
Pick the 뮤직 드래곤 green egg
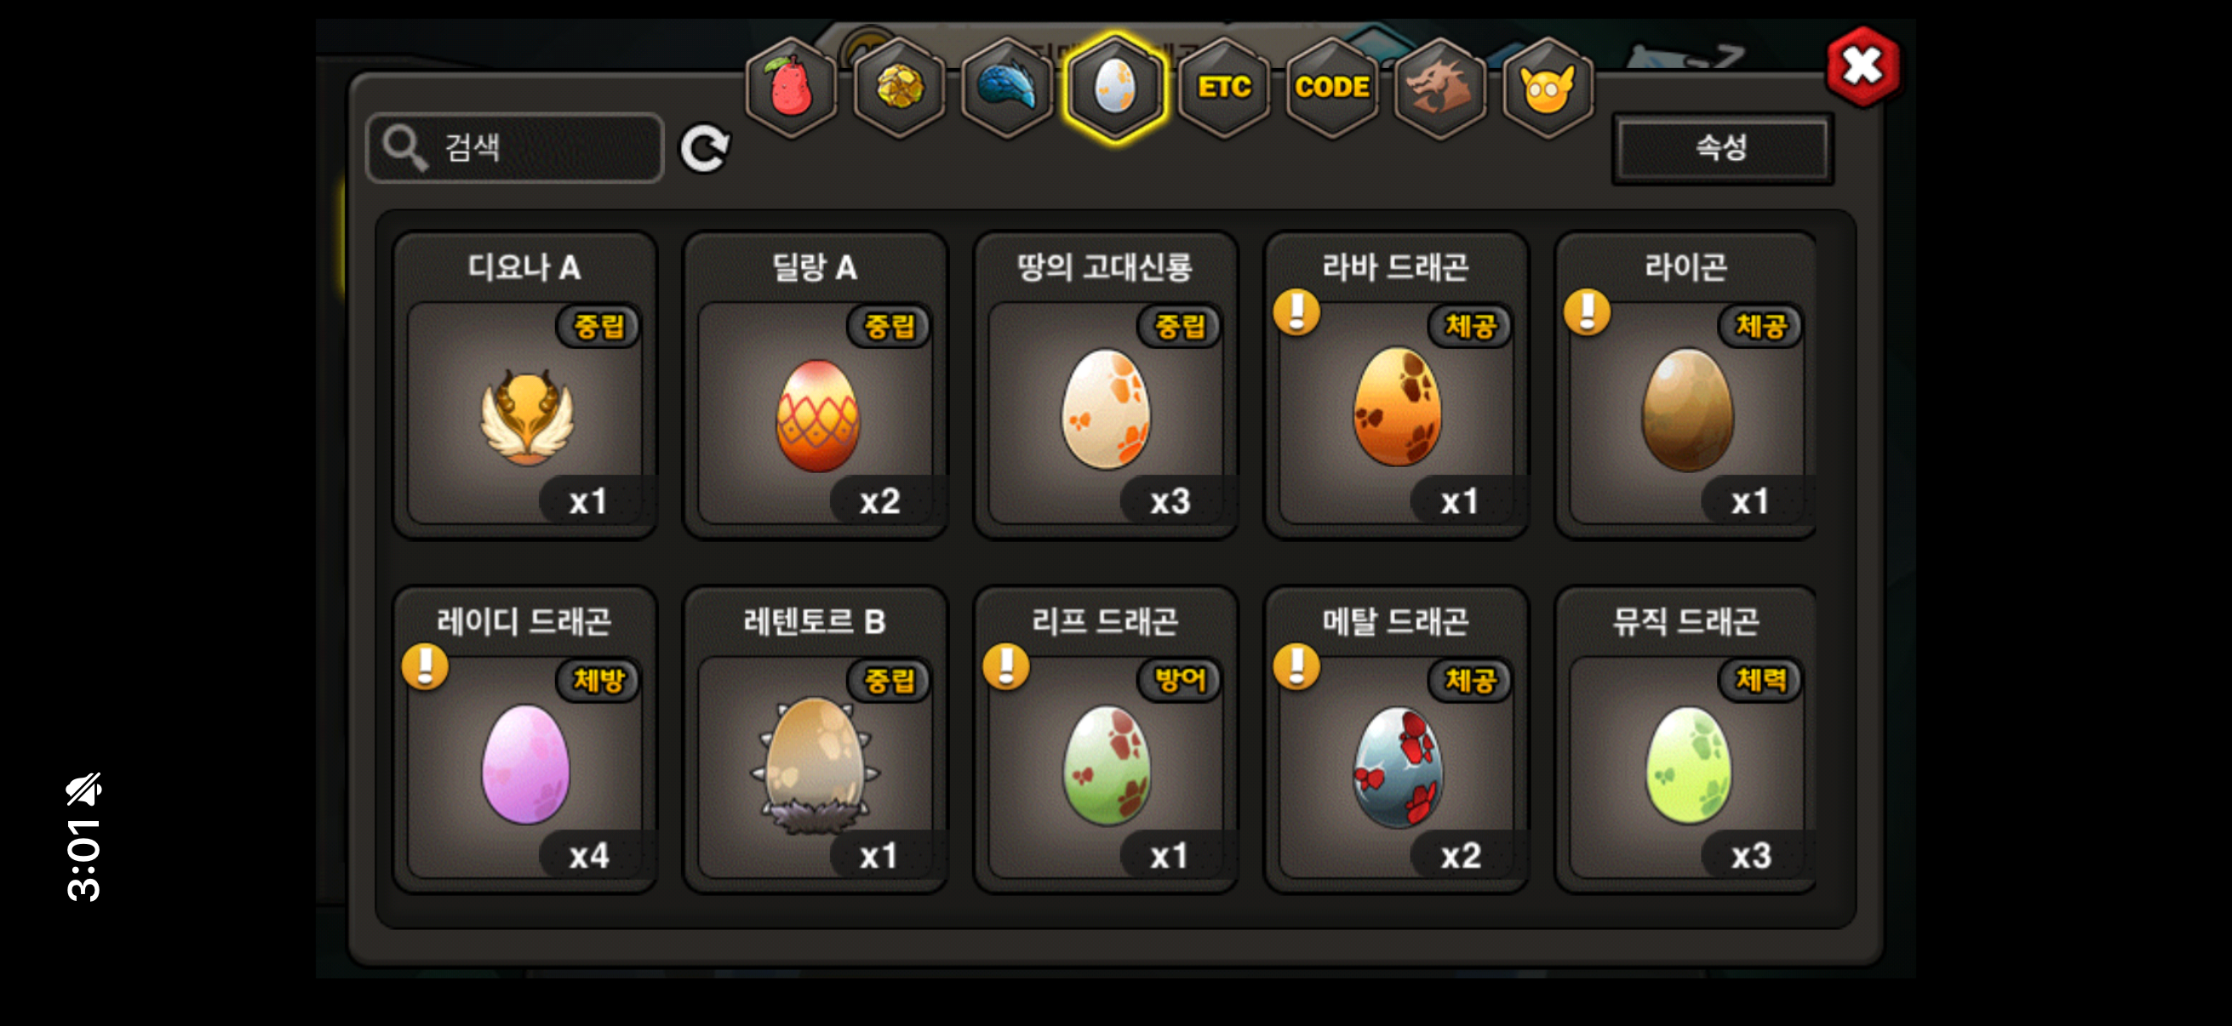pyautogui.click(x=1686, y=739)
